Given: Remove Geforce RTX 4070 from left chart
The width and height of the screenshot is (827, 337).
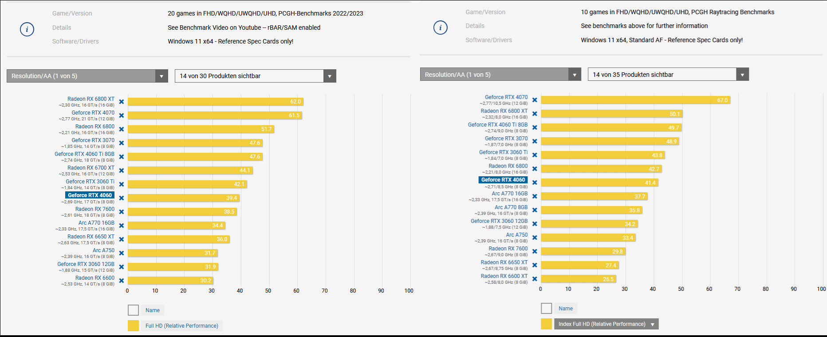Looking at the screenshot, I should pos(122,115).
